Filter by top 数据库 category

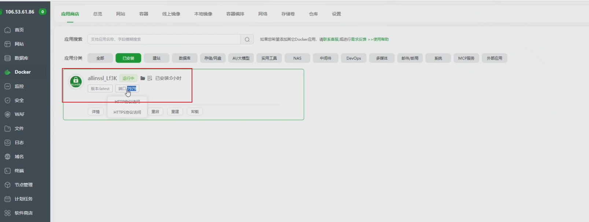(185, 58)
